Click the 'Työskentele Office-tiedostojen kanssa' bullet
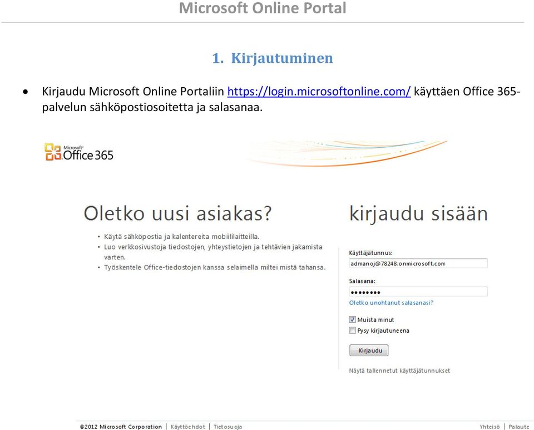This screenshot has width=534, height=430. point(215,267)
